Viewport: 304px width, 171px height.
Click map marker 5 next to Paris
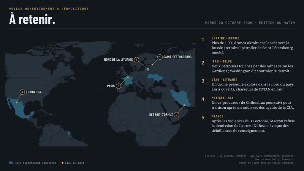coord(119,86)
